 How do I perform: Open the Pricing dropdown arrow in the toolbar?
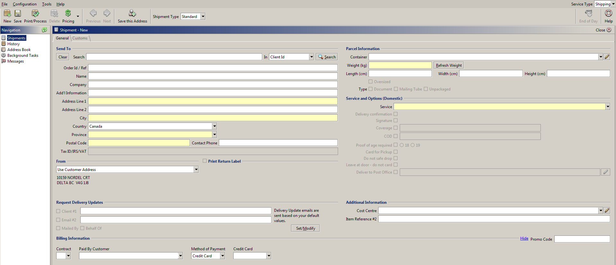coord(78,16)
